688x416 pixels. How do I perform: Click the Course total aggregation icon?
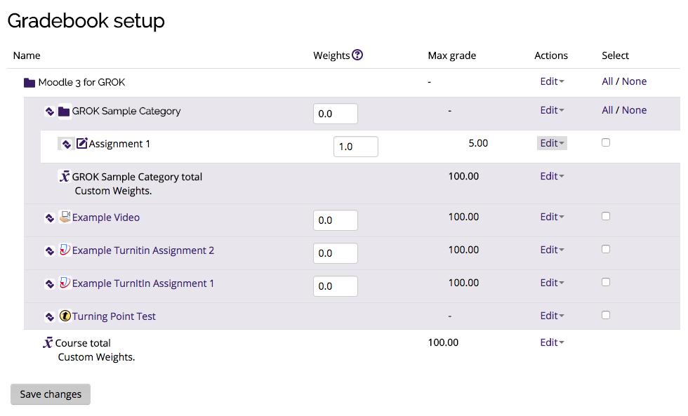coord(48,342)
